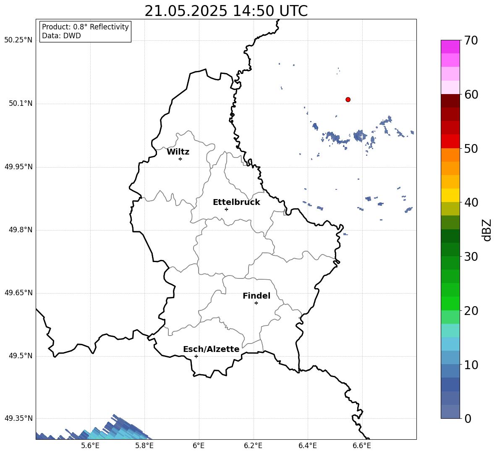Click the Data: DWD text
This screenshot has width=497, height=454.
click(61, 36)
